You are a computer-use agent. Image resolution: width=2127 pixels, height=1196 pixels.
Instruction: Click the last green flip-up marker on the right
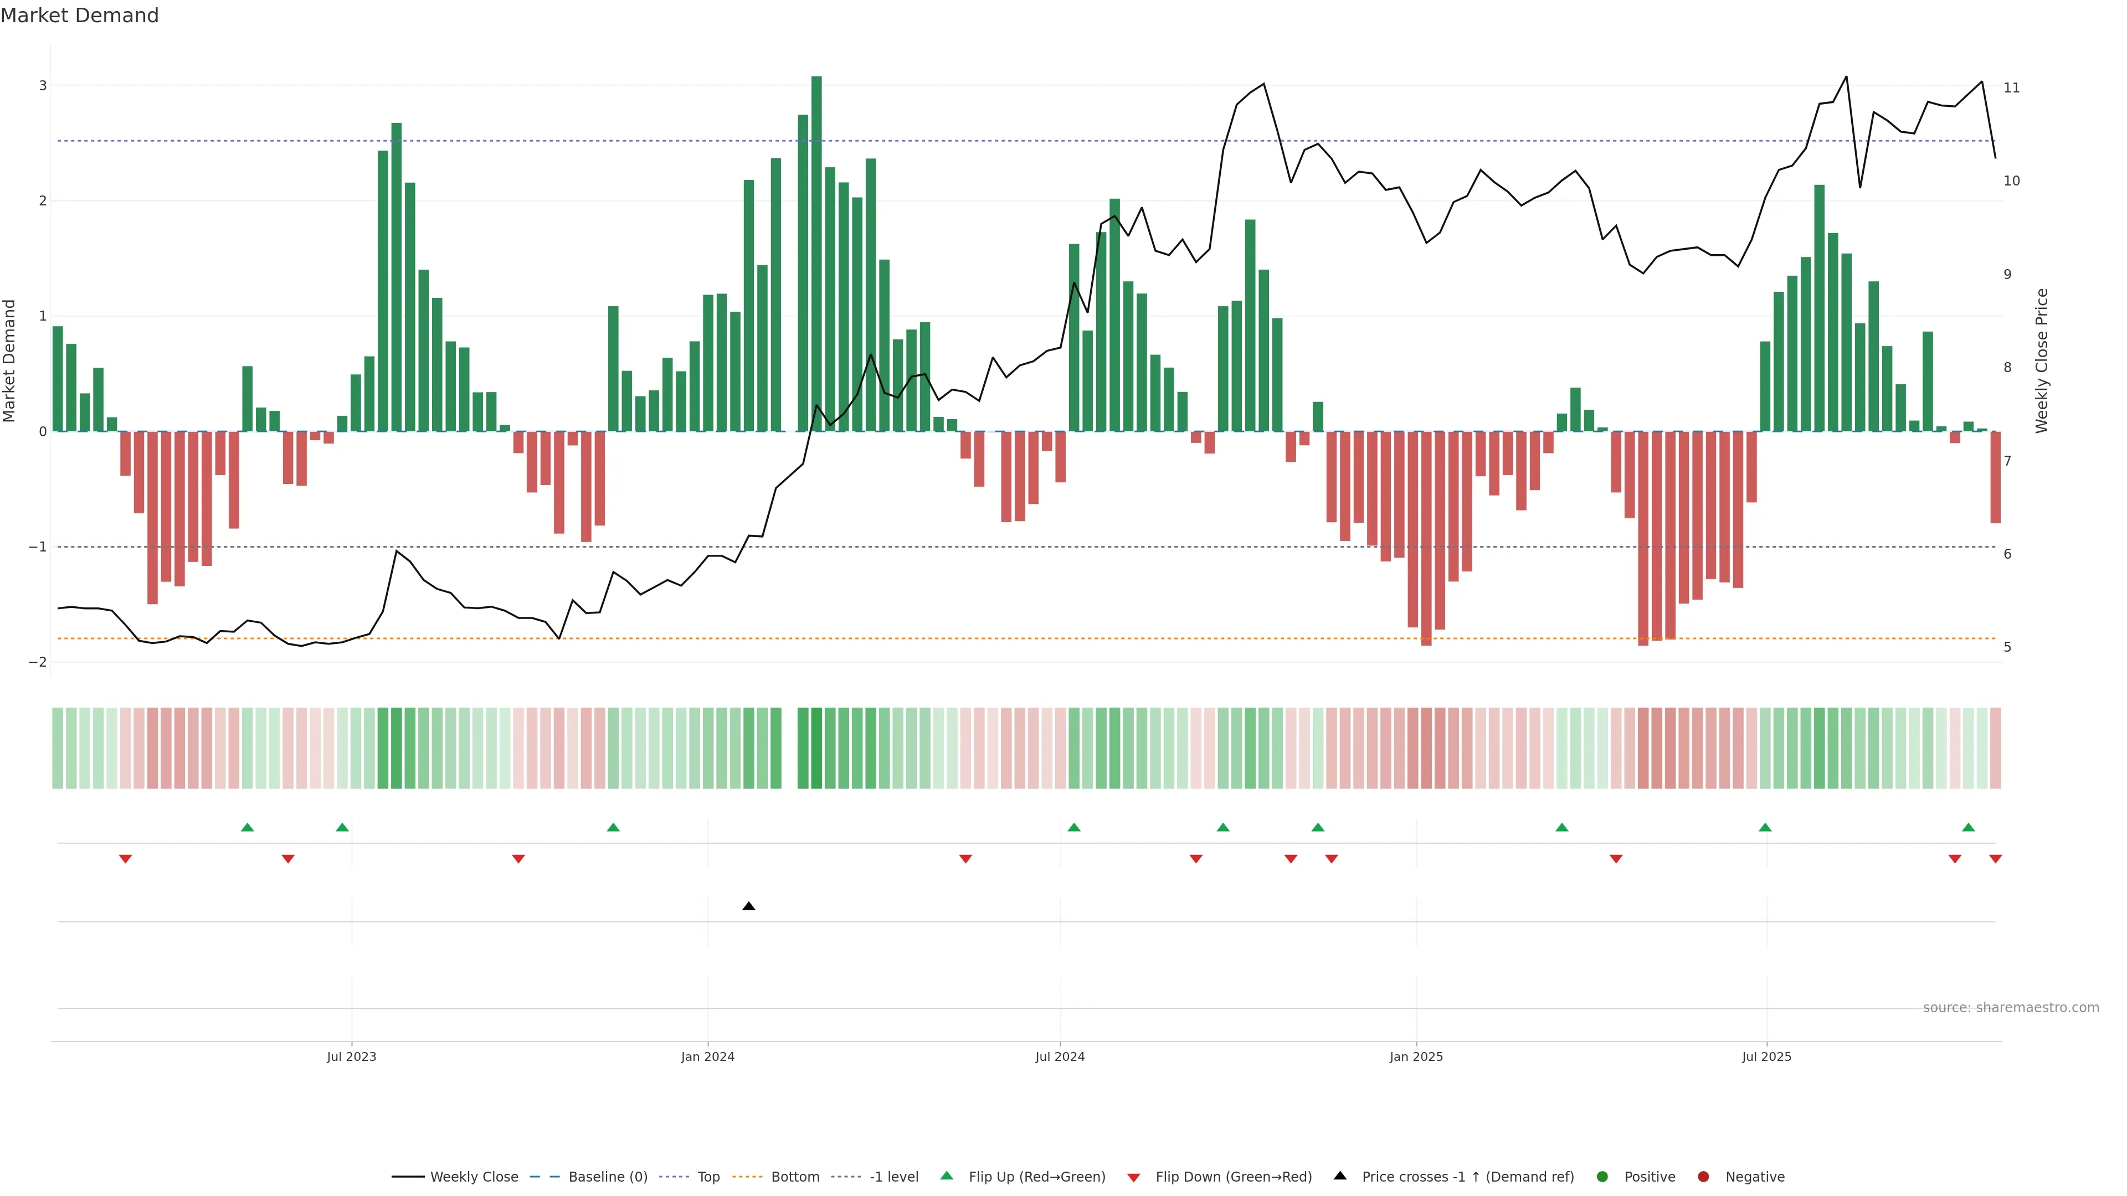[1967, 827]
